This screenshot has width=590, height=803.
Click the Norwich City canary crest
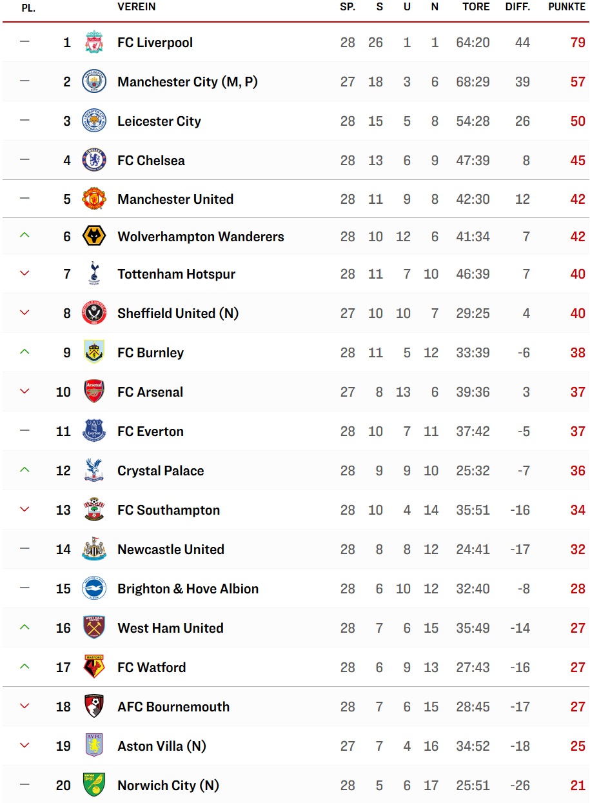pyautogui.click(x=94, y=786)
